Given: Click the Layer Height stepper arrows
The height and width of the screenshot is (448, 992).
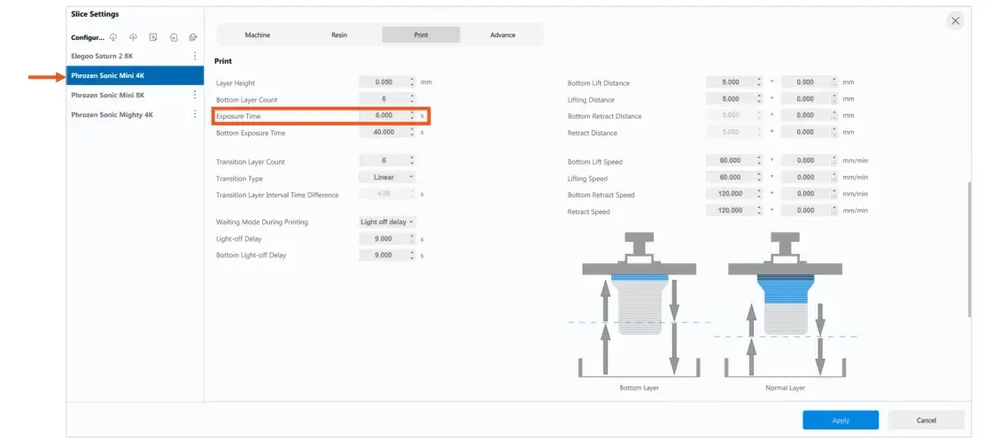Looking at the screenshot, I should point(411,82).
